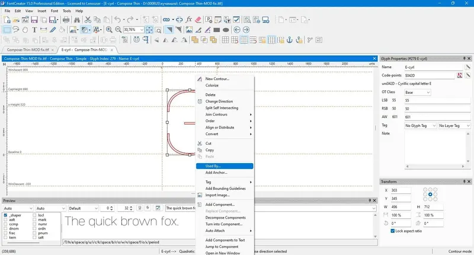Expand the Align or Distribute submenu

(225, 128)
